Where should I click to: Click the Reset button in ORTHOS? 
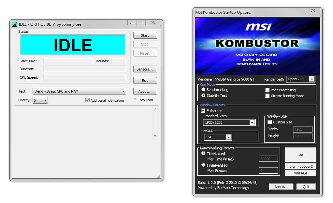(145, 53)
